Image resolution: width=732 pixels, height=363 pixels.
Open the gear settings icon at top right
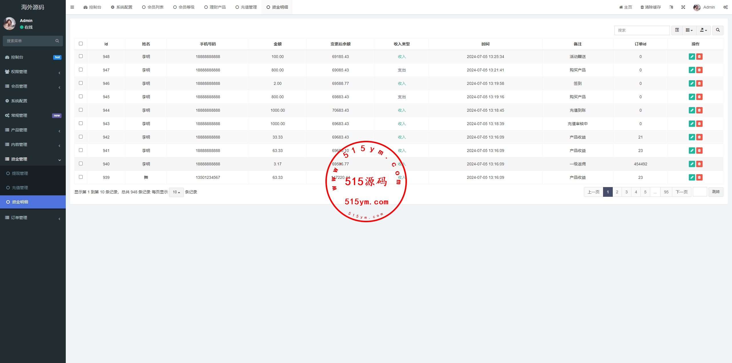(x=725, y=7)
